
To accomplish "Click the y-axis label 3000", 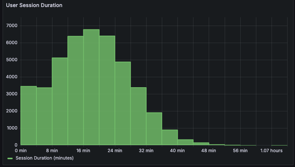I will (12, 94).
